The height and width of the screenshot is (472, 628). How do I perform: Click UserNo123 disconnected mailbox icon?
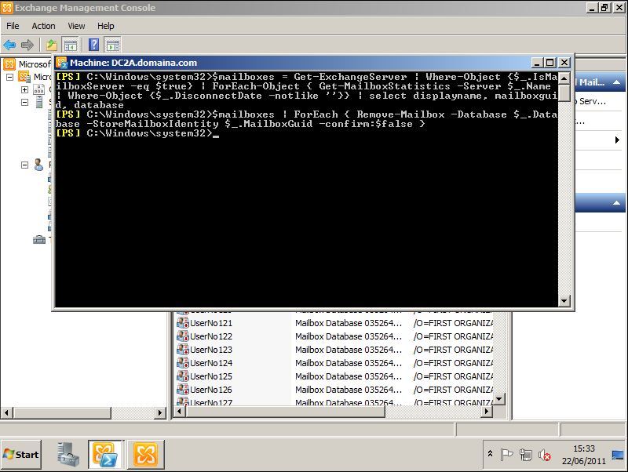(183, 350)
